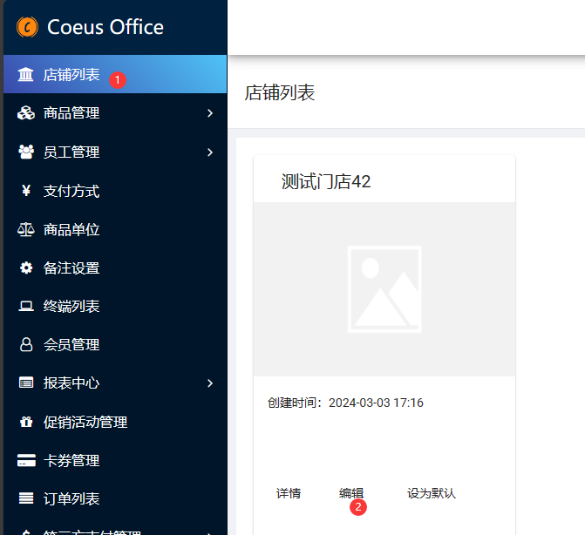Click the 测试门店42 store card title

tap(326, 181)
